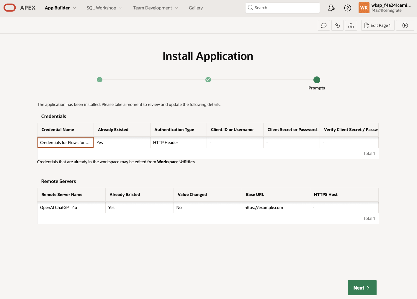Expand the Team Development dropdown arrow
Image resolution: width=417 pixels, height=299 pixels.
click(177, 8)
